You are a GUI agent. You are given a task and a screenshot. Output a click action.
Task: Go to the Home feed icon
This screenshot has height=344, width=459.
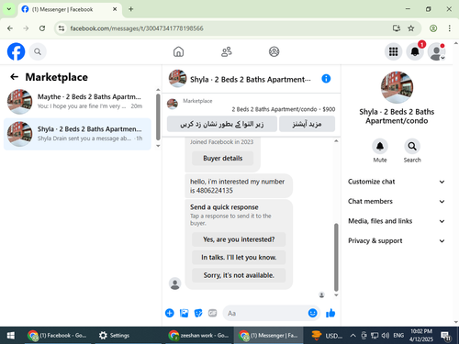pos(178,51)
